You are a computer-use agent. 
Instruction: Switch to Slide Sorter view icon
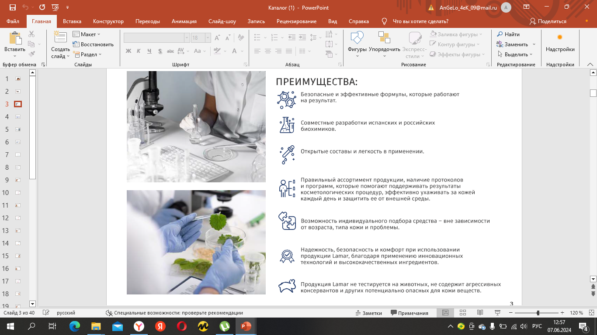(x=462, y=313)
